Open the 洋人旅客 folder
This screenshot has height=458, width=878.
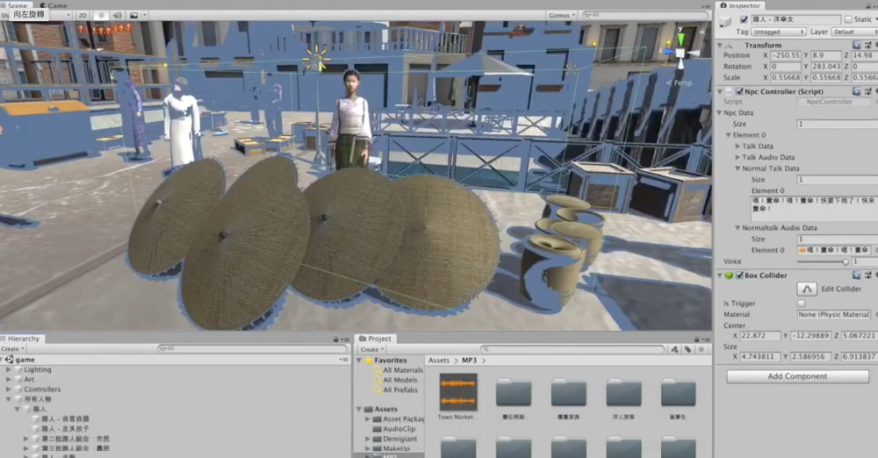click(623, 392)
